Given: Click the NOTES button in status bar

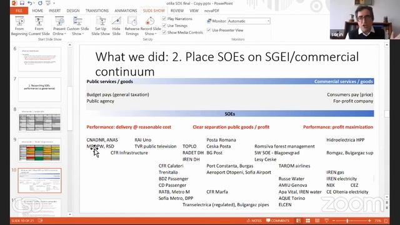Looking at the screenshot, I should (x=254, y=221).
